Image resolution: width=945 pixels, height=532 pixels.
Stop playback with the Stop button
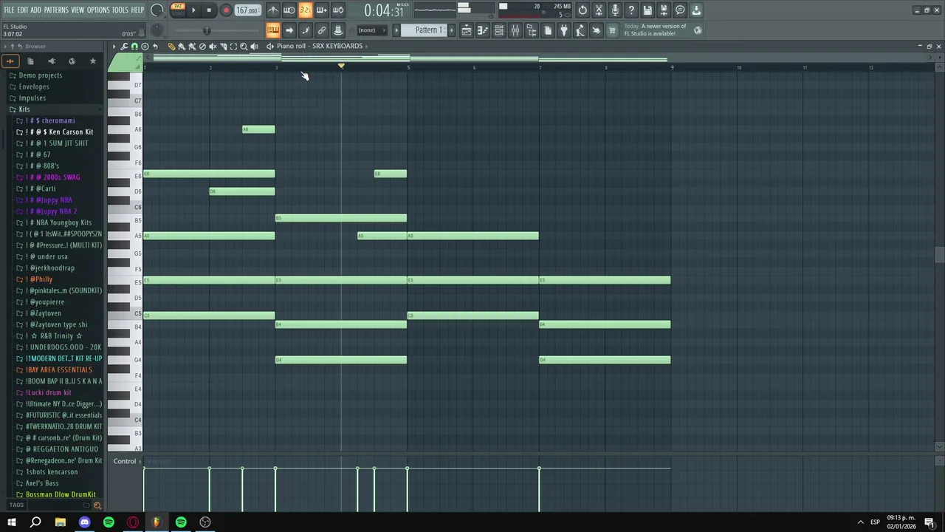(x=209, y=10)
